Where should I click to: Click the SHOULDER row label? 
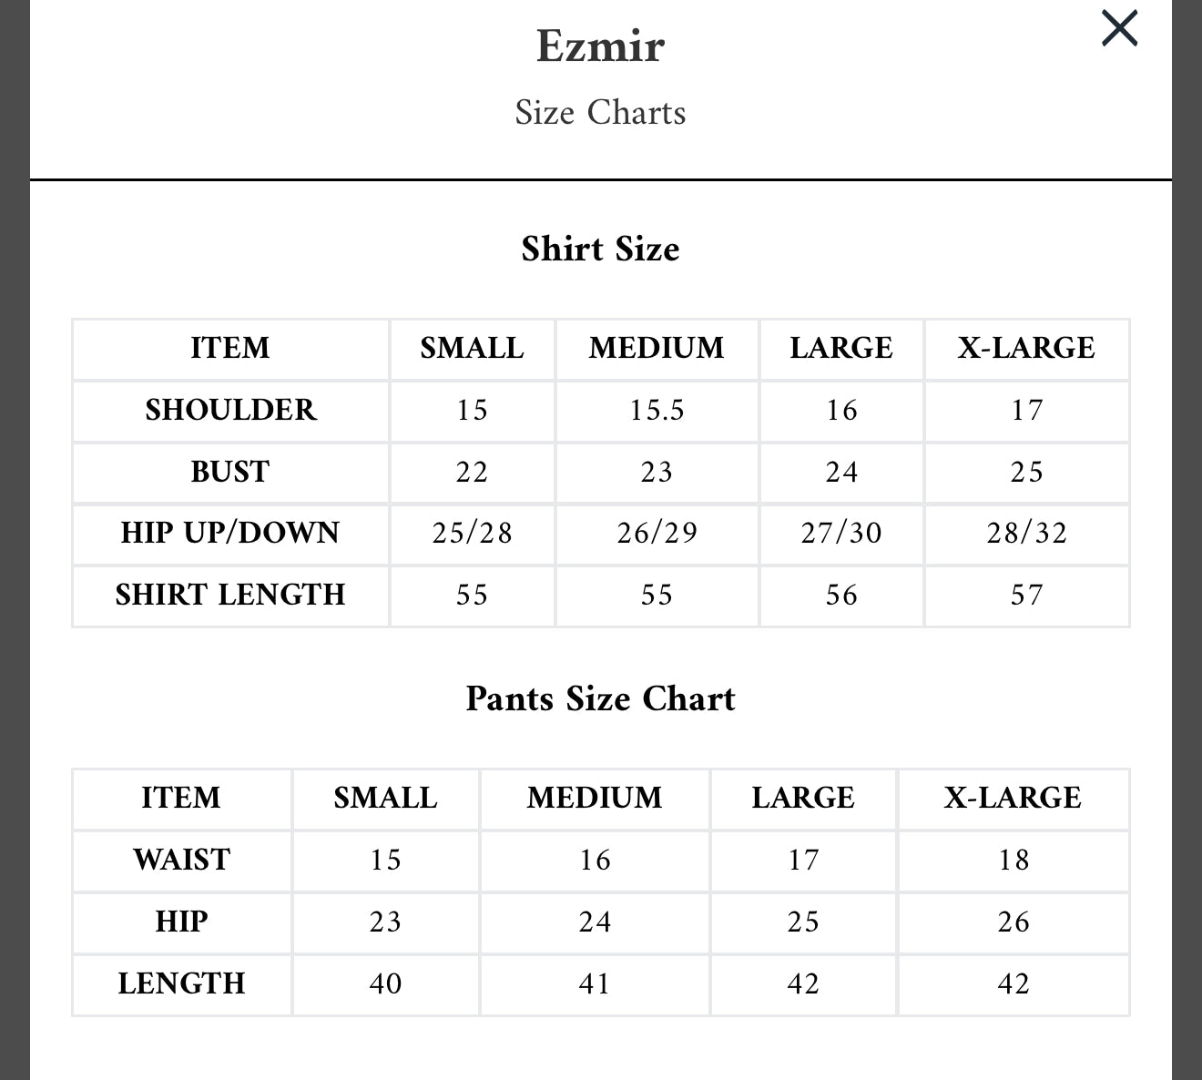230,410
